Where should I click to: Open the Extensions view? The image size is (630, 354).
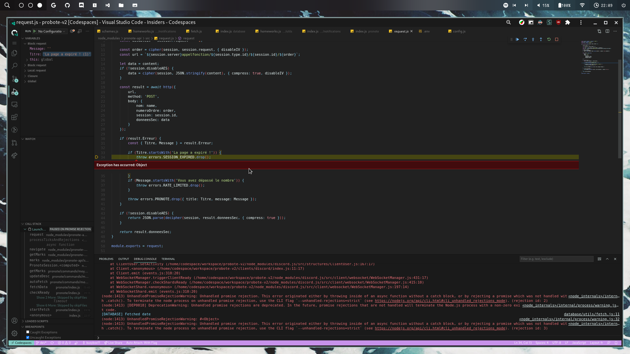pos(14,117)
